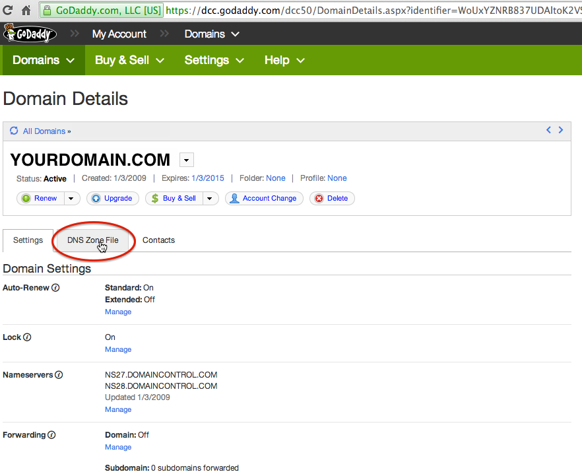Click the Status Active text
This screenshot has width=582, height=474.
[41, 179]
